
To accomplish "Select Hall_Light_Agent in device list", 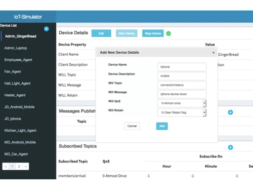I will [x=17, y=84].
